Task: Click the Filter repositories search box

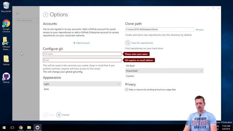Action: tap(27, 20)
